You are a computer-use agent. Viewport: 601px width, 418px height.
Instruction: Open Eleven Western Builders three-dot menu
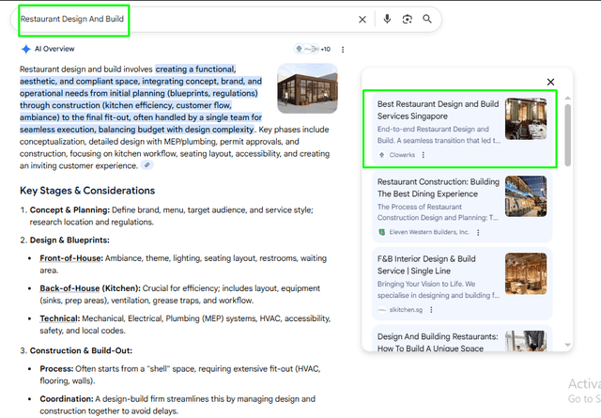tap(480, 231)
